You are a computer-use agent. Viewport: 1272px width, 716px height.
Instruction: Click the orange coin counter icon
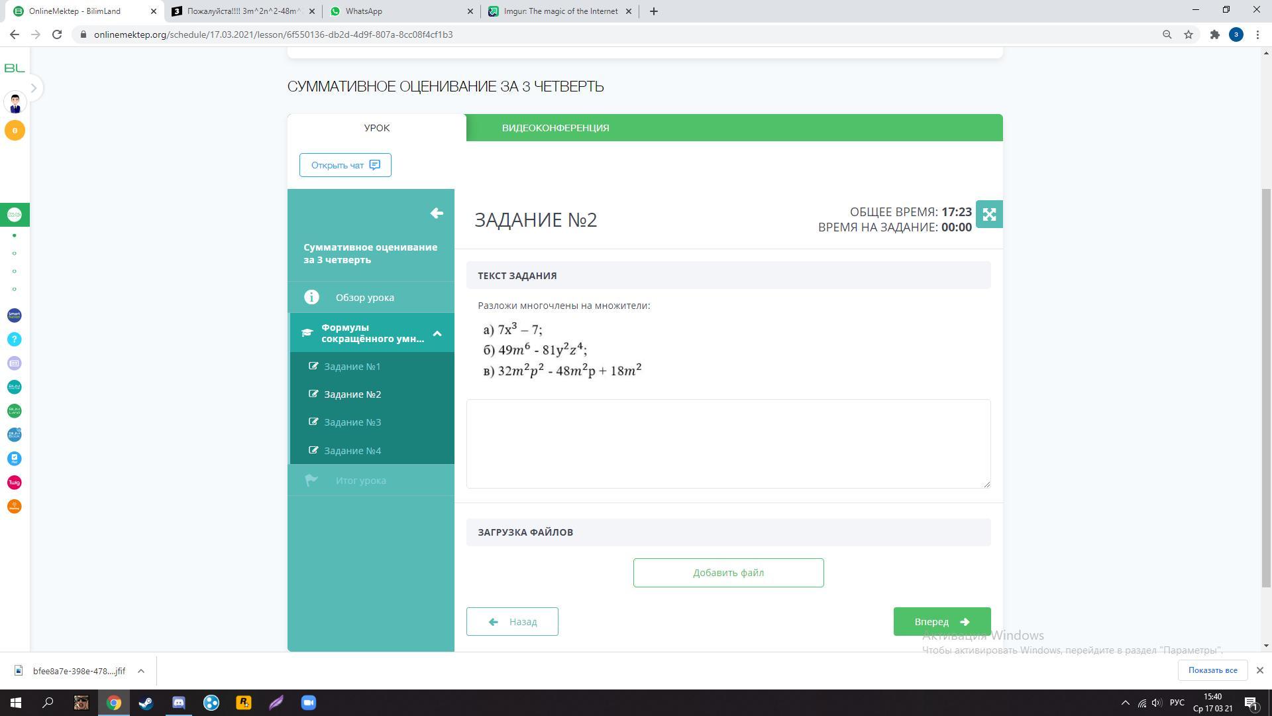click(x=15, y=131)
